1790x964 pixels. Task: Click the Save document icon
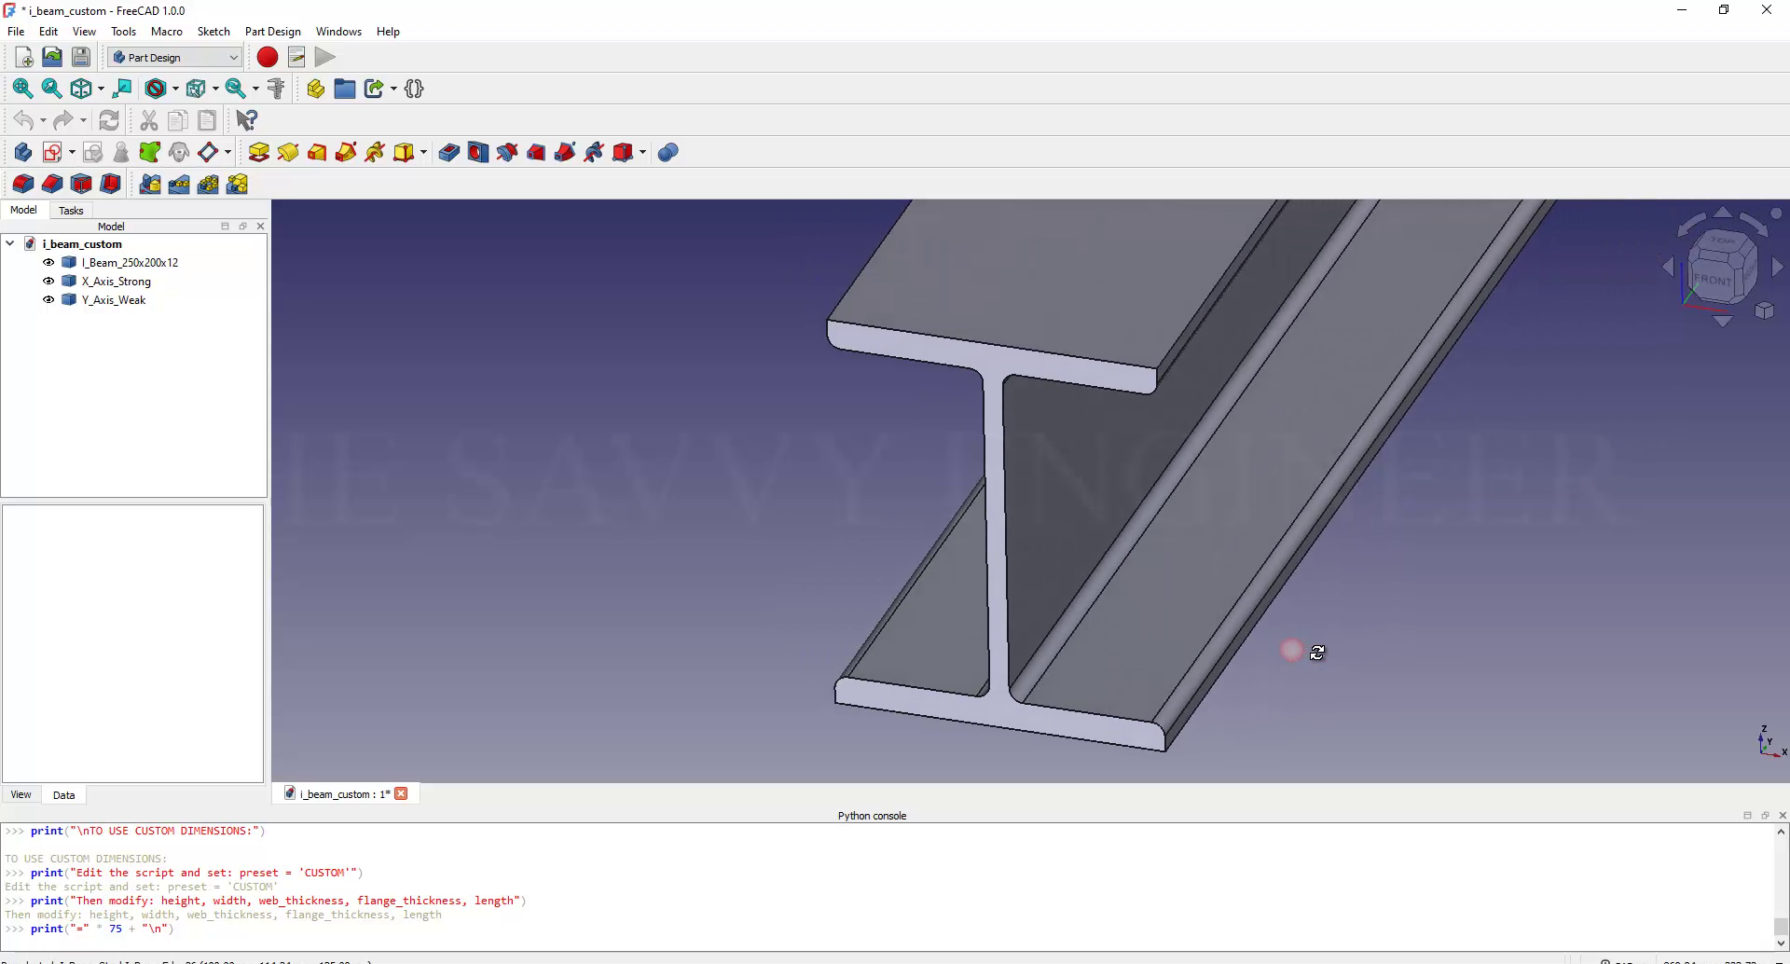(x=81, y=58)
